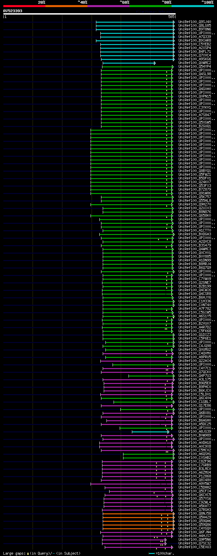This screenshot has height=556, width=217.
Task: Select the UniRef100_A8JG39 label
Action: 195,431
